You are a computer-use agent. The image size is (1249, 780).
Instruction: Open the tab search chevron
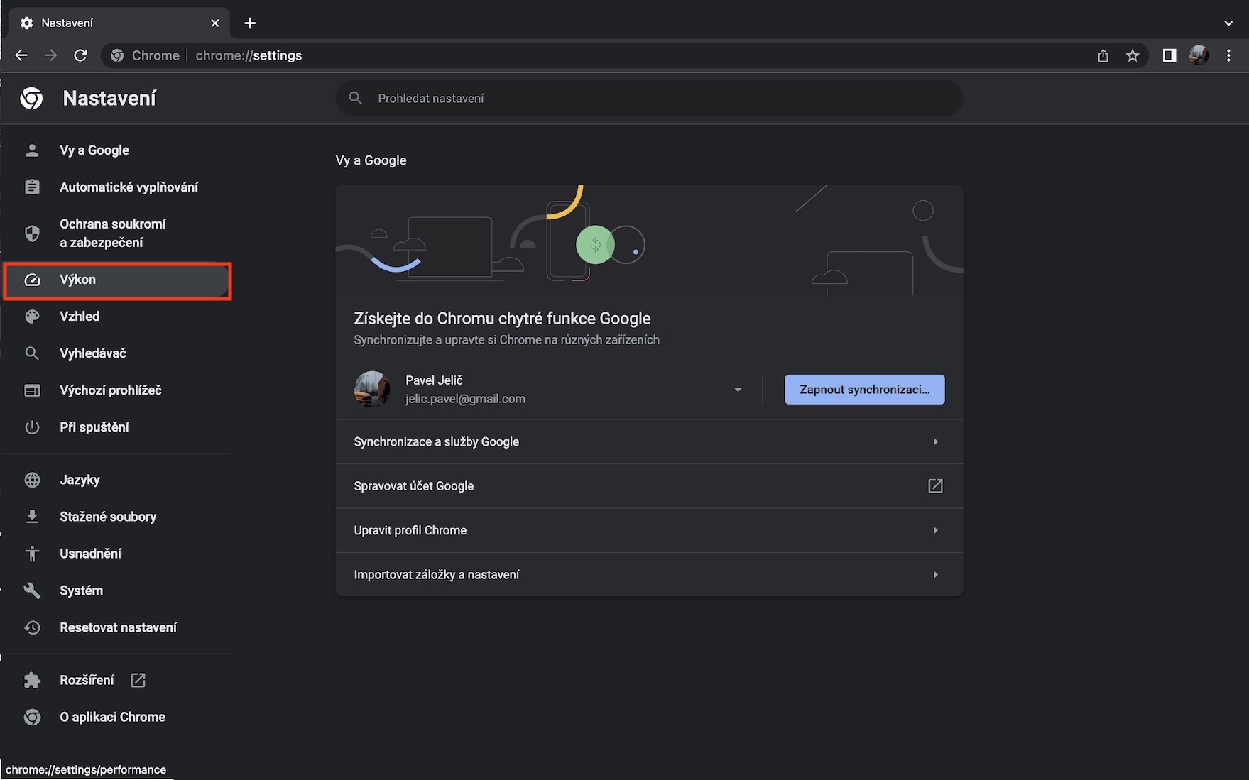pos(1228,23)
